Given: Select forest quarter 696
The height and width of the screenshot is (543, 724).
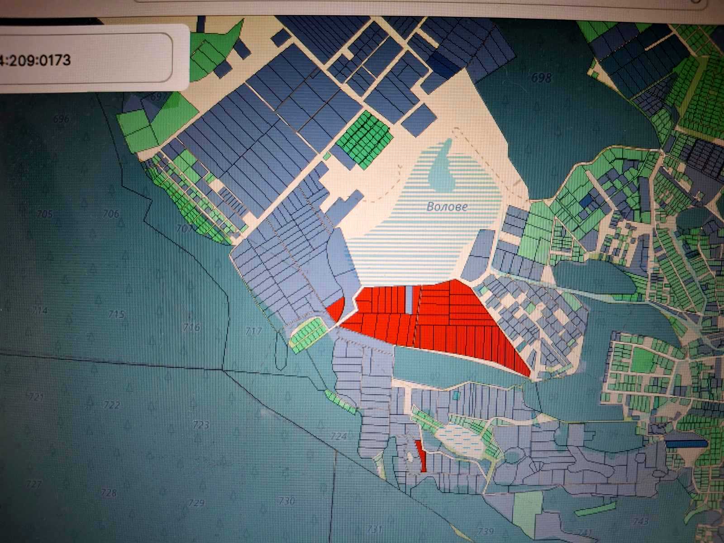Looking at the screenshot, I should click(x=61, y=119).
